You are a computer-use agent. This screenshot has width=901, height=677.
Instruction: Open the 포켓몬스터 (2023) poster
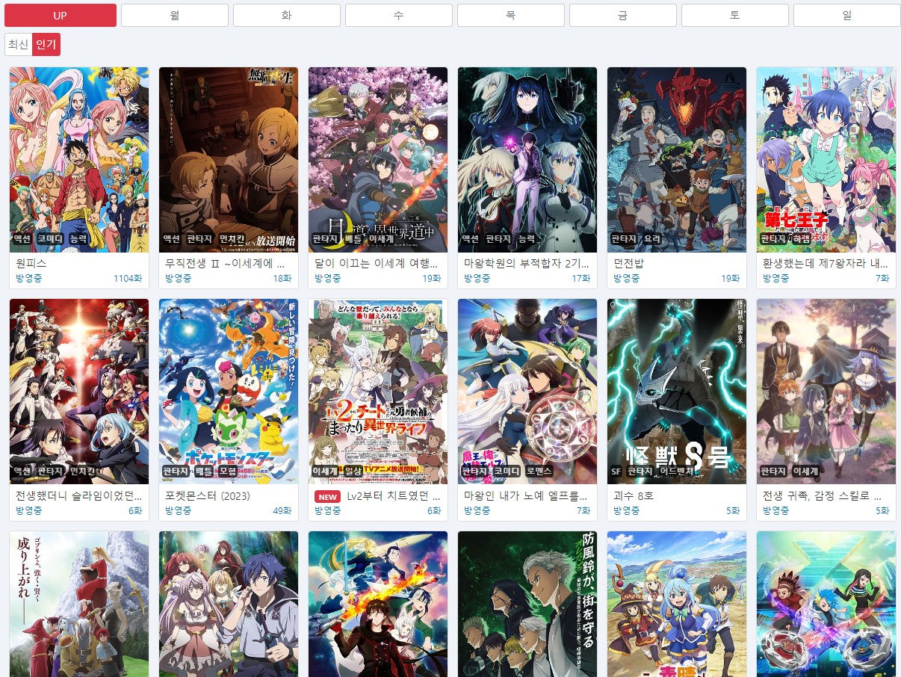tap(229, 392)
